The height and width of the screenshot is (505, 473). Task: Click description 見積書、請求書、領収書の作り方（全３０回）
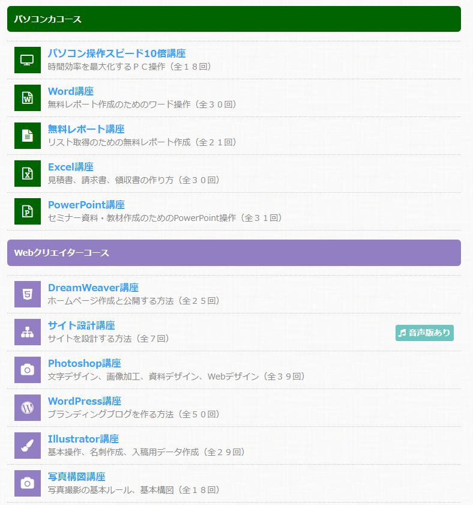coord(135,180)
